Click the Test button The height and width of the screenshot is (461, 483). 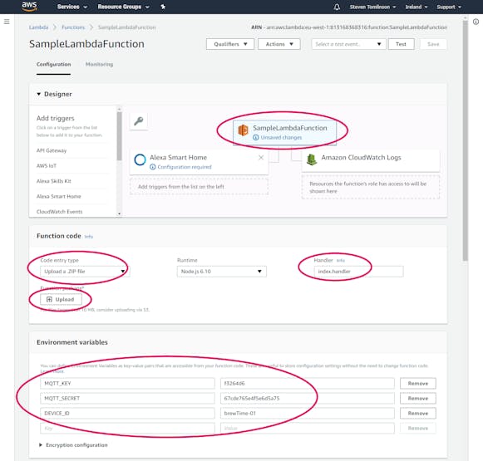[401, 44]
